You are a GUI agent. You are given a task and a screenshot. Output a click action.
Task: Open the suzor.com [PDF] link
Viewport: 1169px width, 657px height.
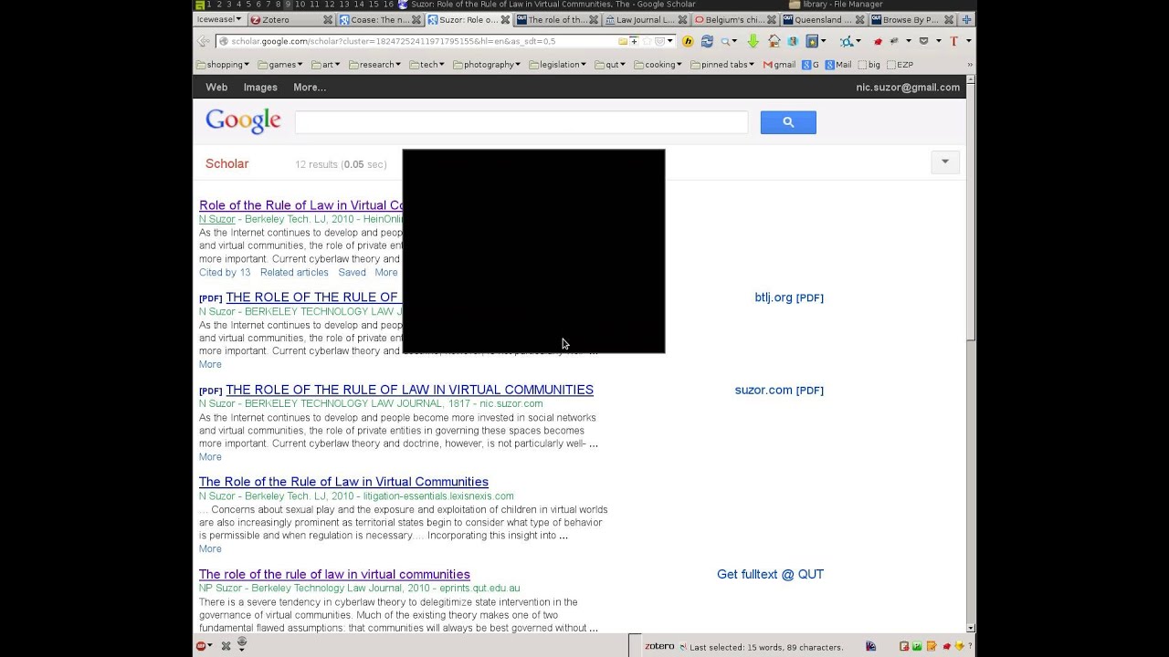click(779, 390)
